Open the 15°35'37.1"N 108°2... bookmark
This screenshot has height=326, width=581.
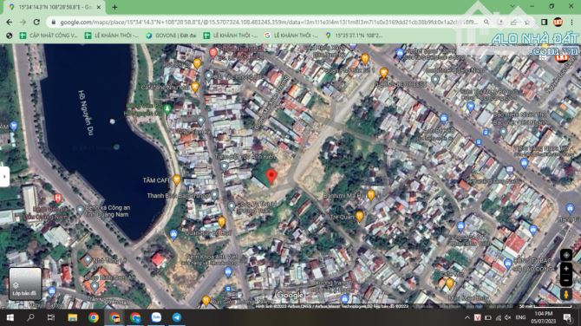coord(354,36)
